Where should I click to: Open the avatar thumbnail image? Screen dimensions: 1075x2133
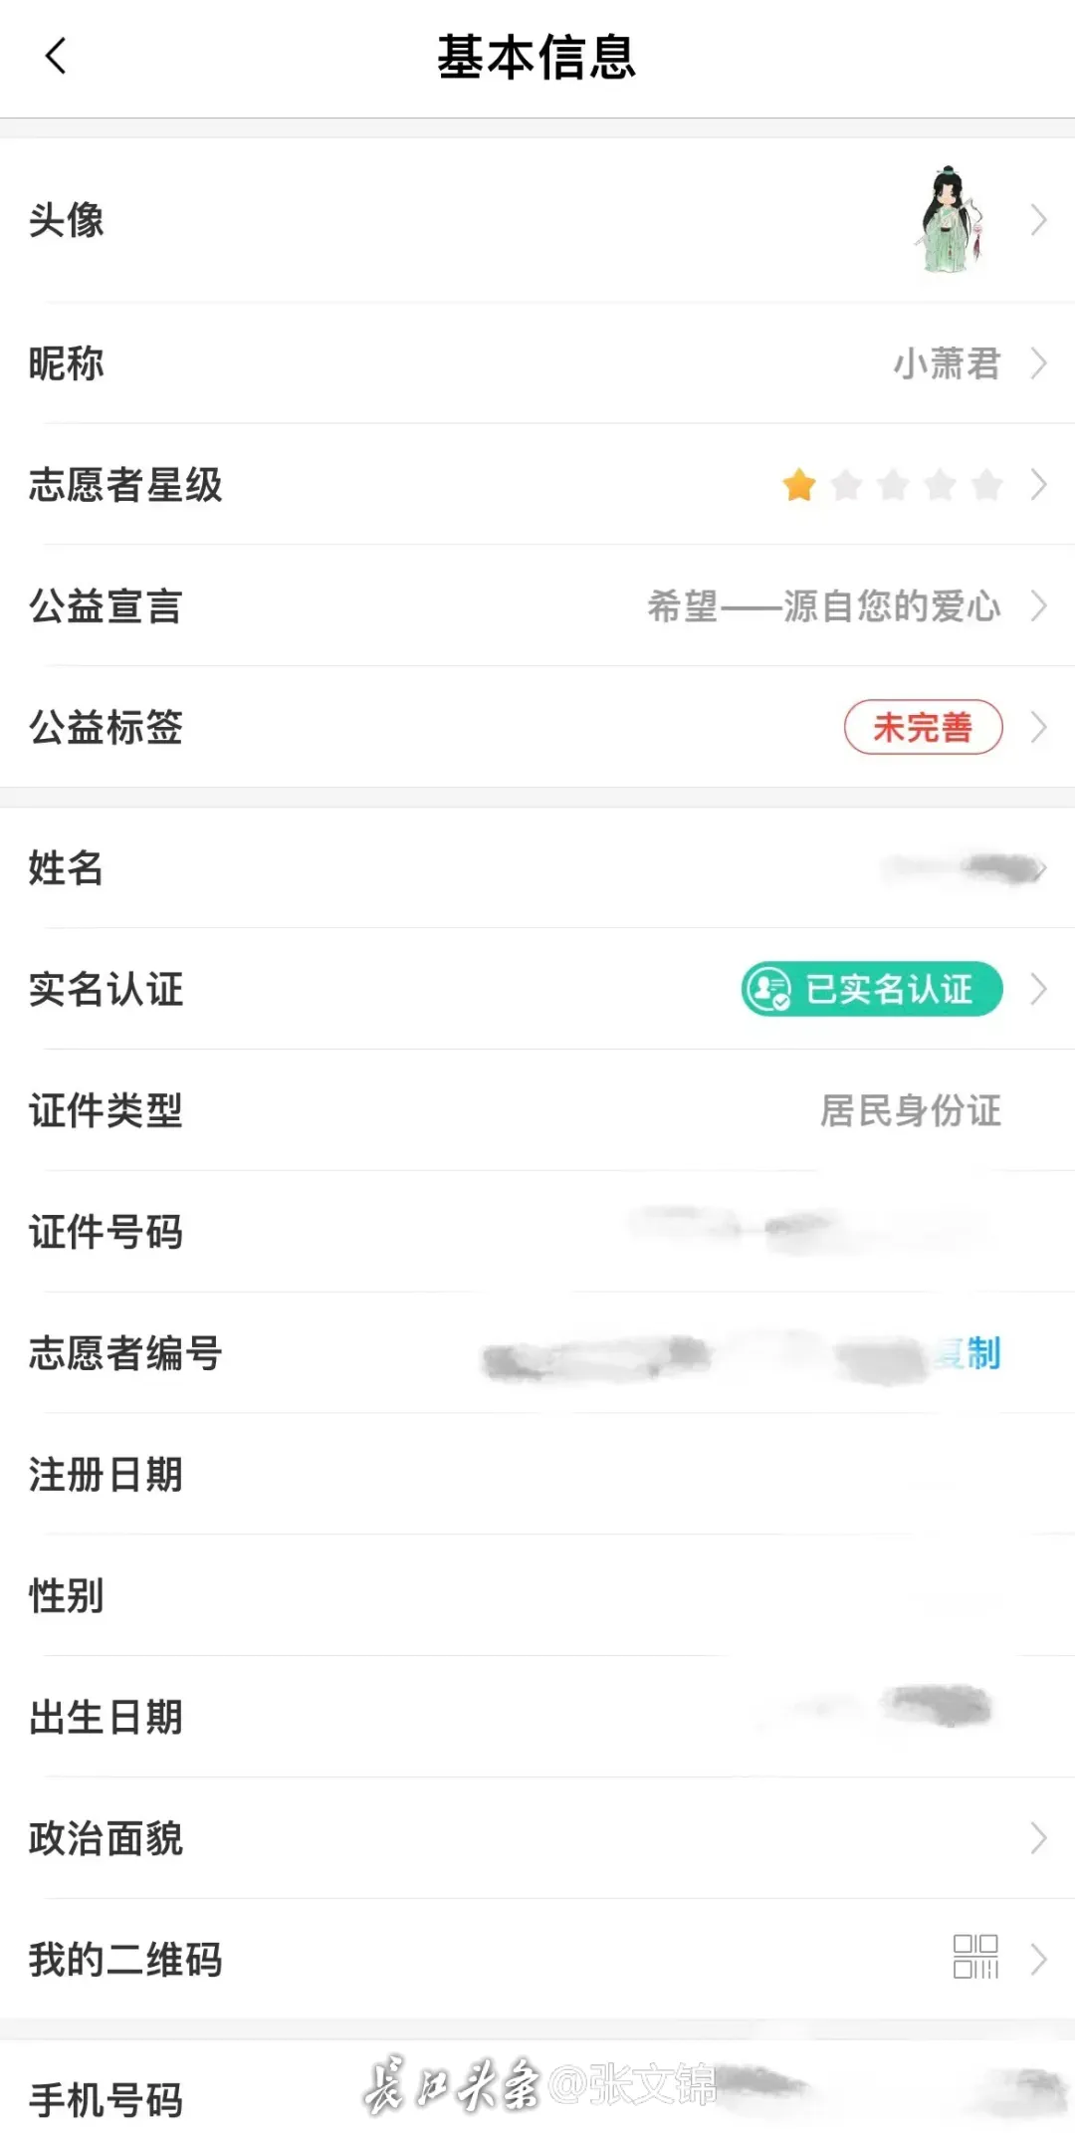coord(953,220)
